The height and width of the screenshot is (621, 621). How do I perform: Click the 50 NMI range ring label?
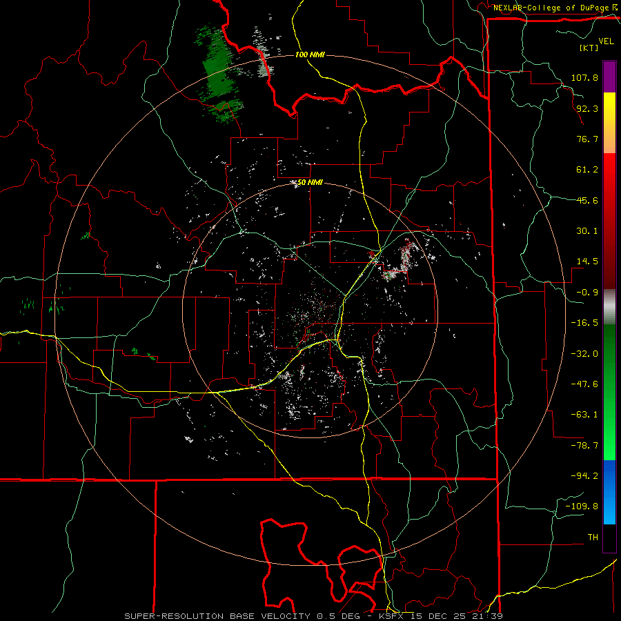coord(310,183)
